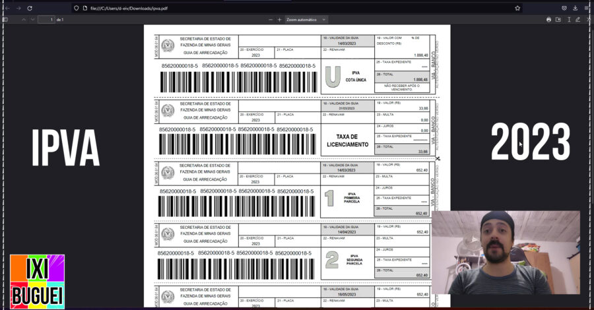Toggle the PDF viewer sidebar
This screenshot has width=594, height=310.
point(5,20)
